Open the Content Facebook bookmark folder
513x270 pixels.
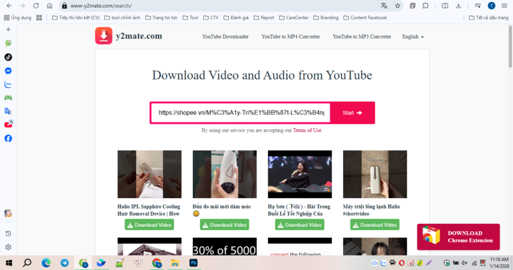click(x=365, y=18)
